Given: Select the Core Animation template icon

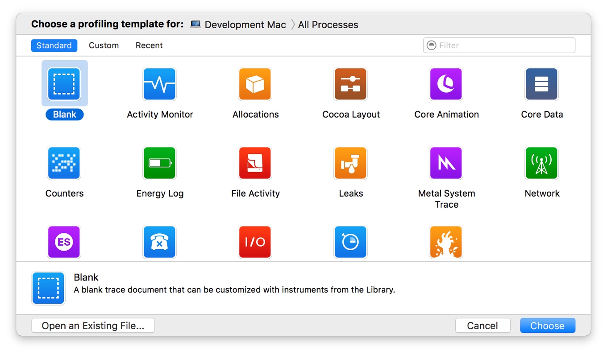Looking at the screenshot, I should click(446, 84).
